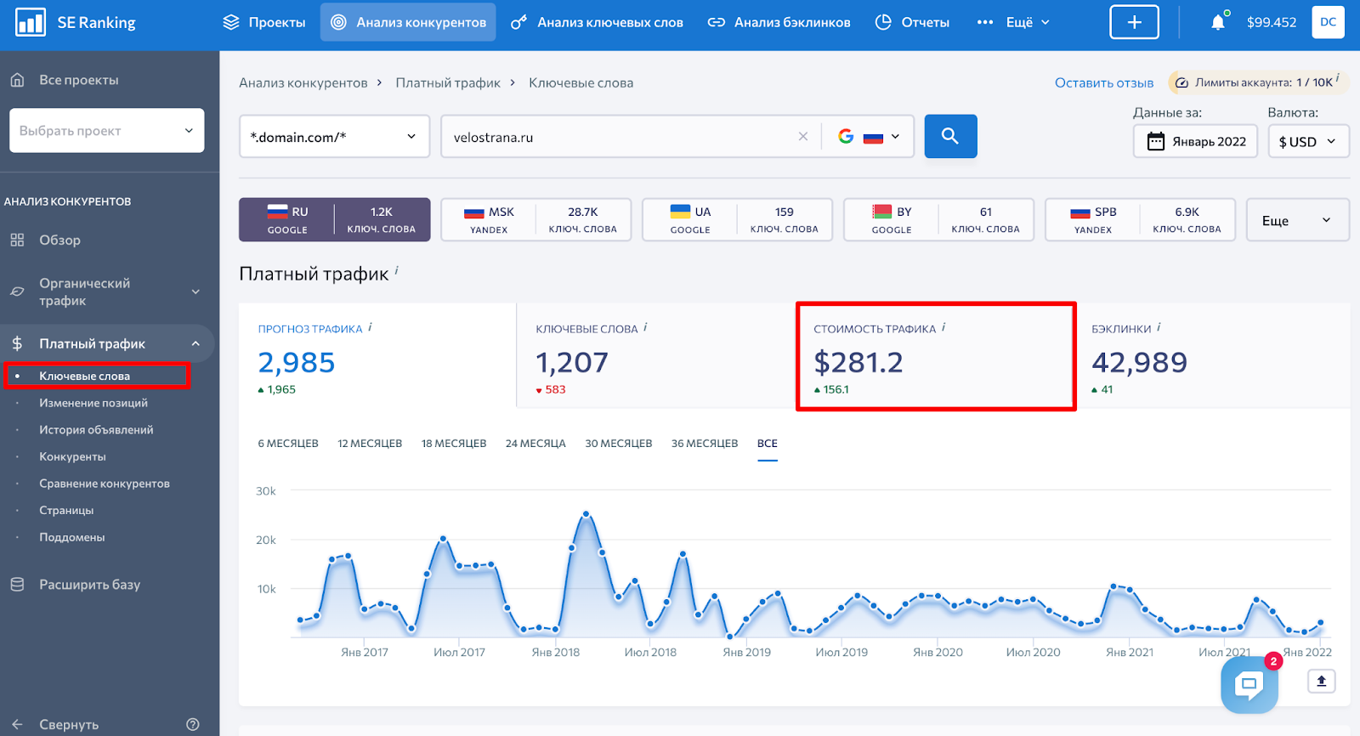Clear the domain field with X icon
The width and height of the screenshot is (1360, 736).
pyautogui.click(x=802, y=136)
